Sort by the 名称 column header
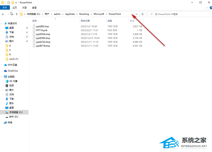This screenshot has width=212, height=152. click(35, 21)
